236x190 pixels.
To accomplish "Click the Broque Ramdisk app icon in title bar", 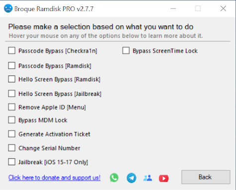I will pos(8,8).
